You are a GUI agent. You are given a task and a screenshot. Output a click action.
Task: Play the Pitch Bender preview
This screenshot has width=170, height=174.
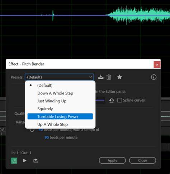coord(25,161)
